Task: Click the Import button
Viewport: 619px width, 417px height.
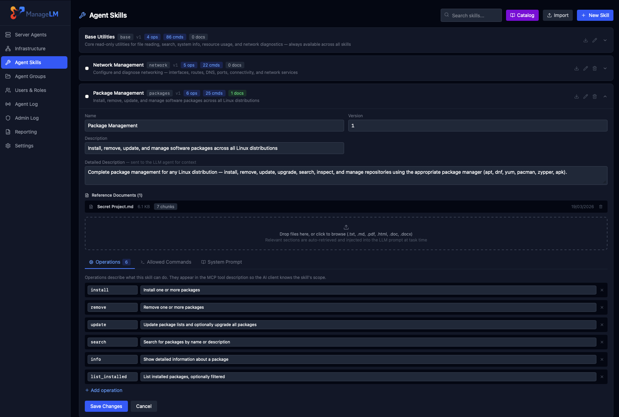Action: coord(557,15)
